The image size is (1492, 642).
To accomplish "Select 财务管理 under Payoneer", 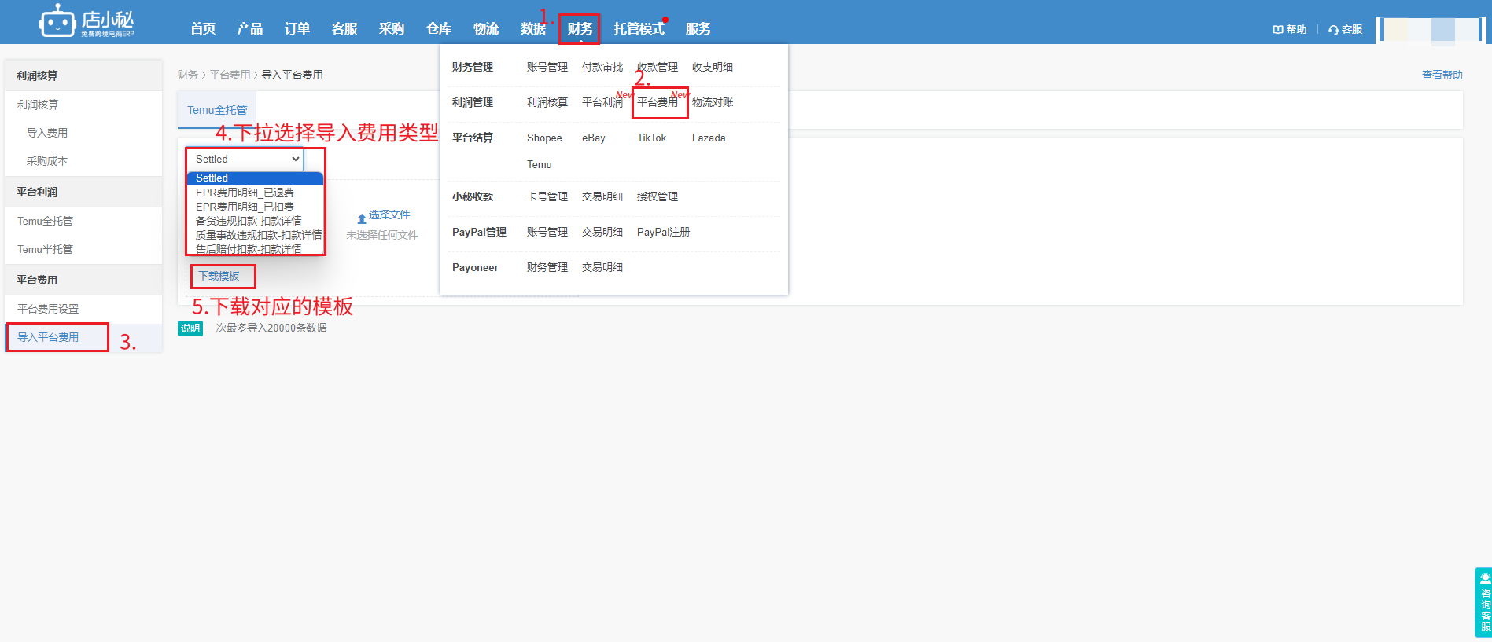I will click(x=547, y=267).
